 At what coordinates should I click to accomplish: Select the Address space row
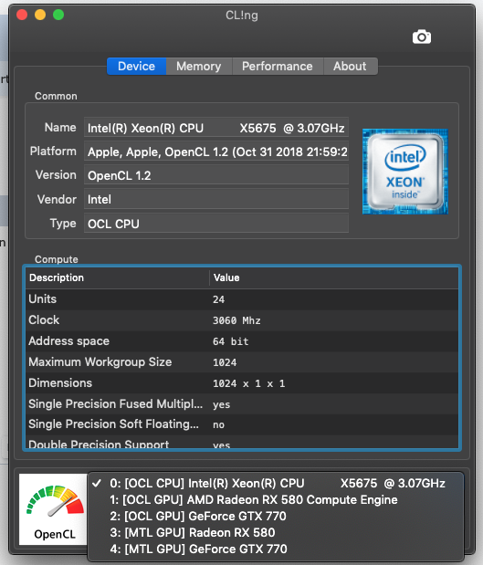click(x=242, y=341)
